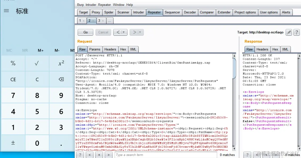This screenshot has width=301, height=158.
Task: Open the Window menu
Action: (119, 5)
